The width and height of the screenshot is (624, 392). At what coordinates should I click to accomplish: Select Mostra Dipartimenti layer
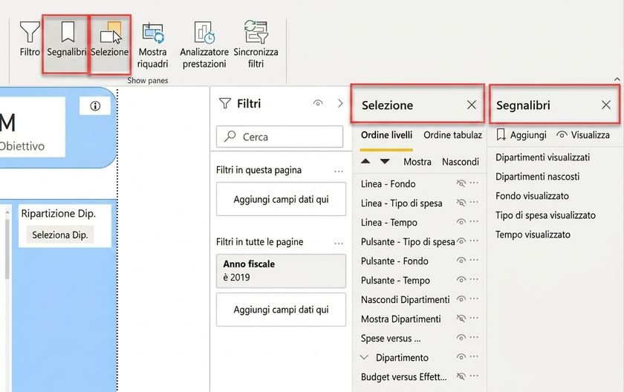[401, 318]
